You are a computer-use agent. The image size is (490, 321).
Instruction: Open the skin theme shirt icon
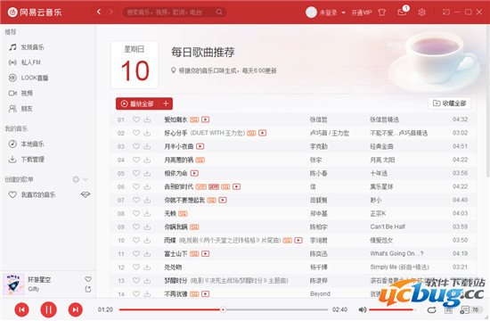[x=381, y=12]
